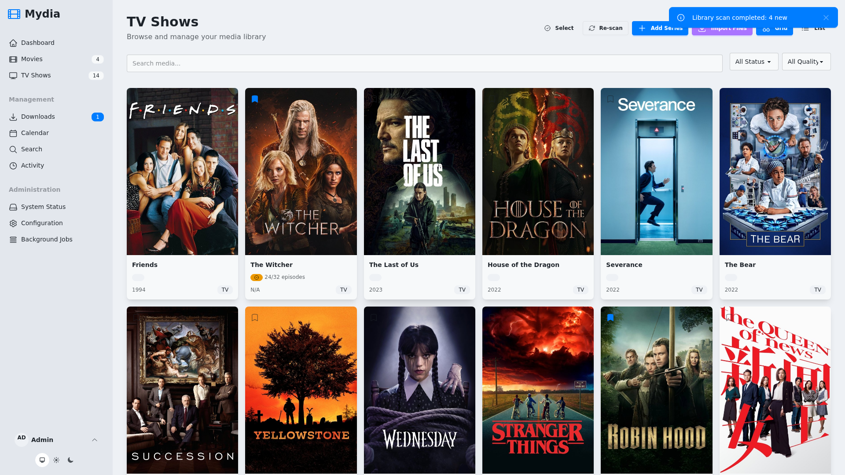Switch to light theme via sun icon
The height and width of the screenshot is (475, 845).
point(56,460)
